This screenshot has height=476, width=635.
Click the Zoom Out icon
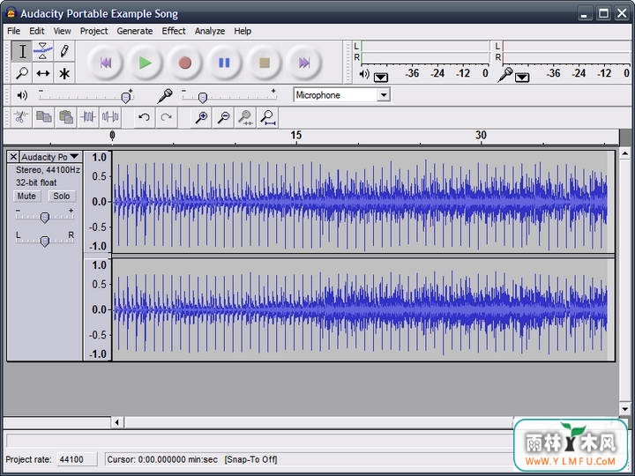(223, 117)
